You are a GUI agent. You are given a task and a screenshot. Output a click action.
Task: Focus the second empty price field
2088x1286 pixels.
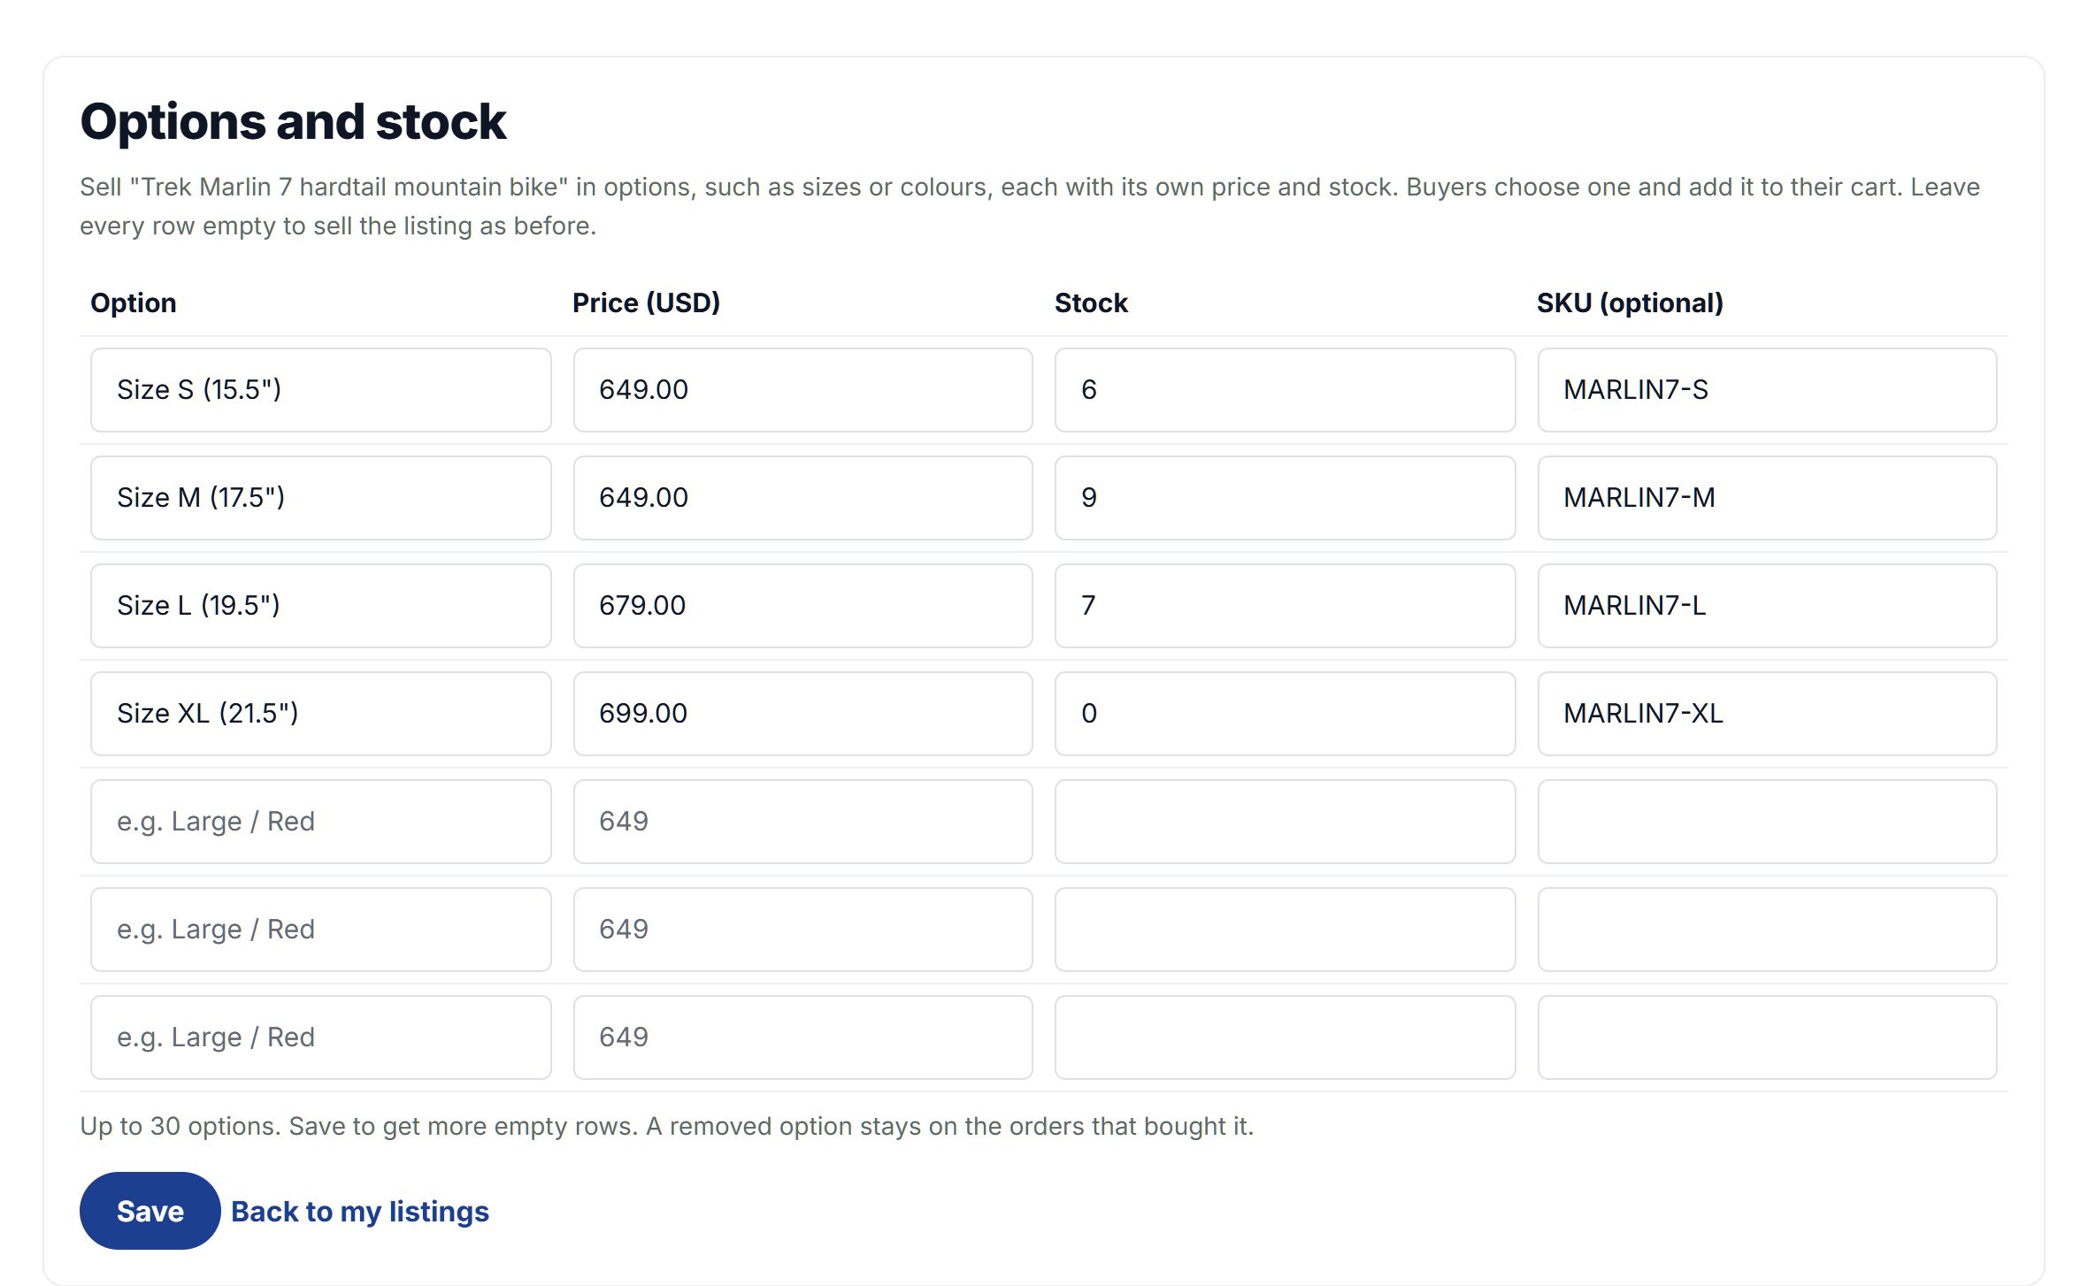[802, 930]
